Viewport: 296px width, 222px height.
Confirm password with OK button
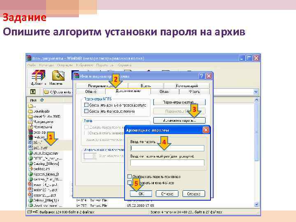pos(141,194)
